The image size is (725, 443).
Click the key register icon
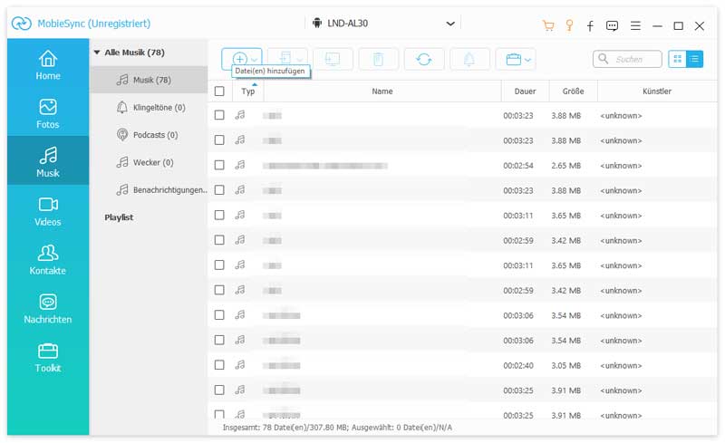click(x=570, y=25)
